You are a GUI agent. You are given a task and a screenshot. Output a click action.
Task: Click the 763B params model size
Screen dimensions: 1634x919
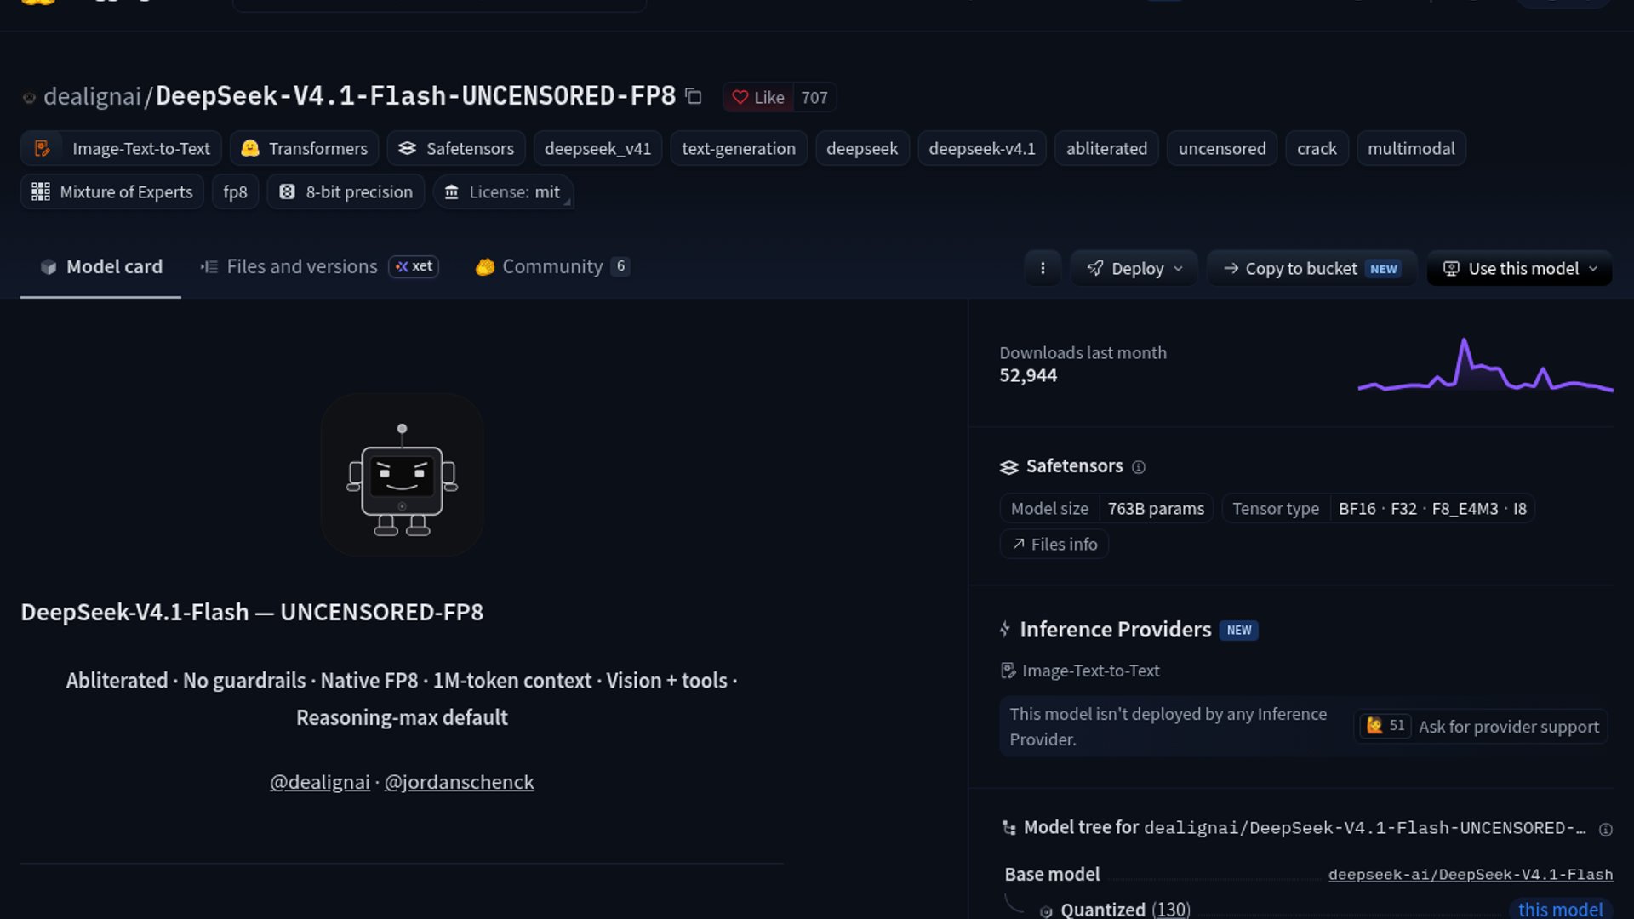click(x=1156, y=508)
